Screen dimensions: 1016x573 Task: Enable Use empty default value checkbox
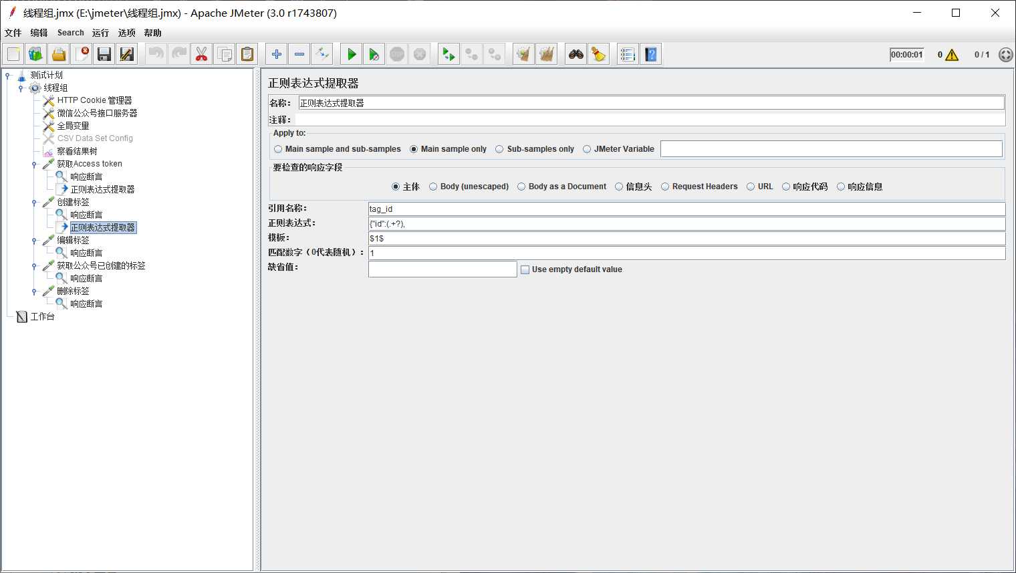(x=525, y=269)
